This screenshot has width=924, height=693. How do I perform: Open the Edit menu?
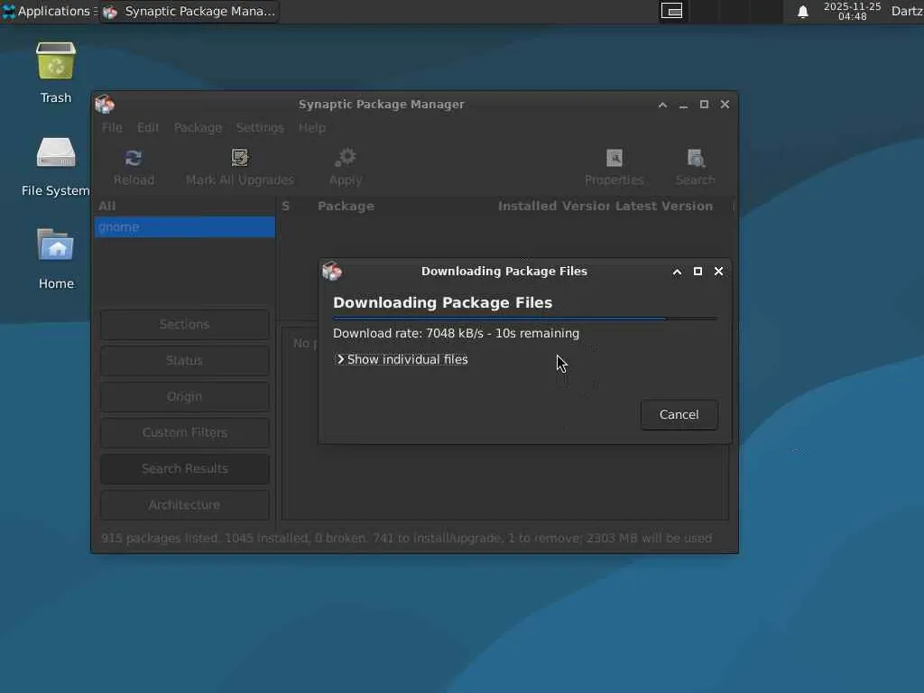tap(148, 127)
